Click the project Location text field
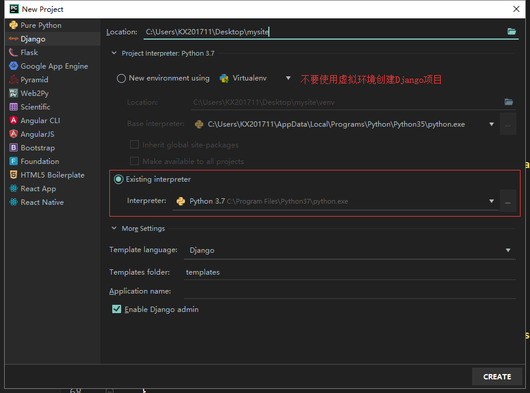Viewport: 530px width, 393px height. pyautogui.click(x=324, y=32)
